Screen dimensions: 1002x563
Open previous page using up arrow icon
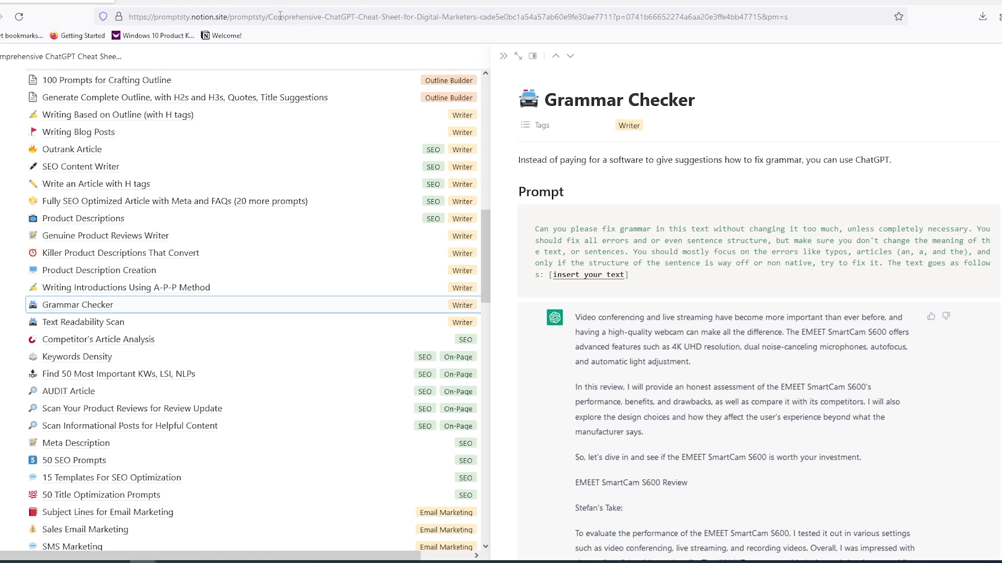556,55
